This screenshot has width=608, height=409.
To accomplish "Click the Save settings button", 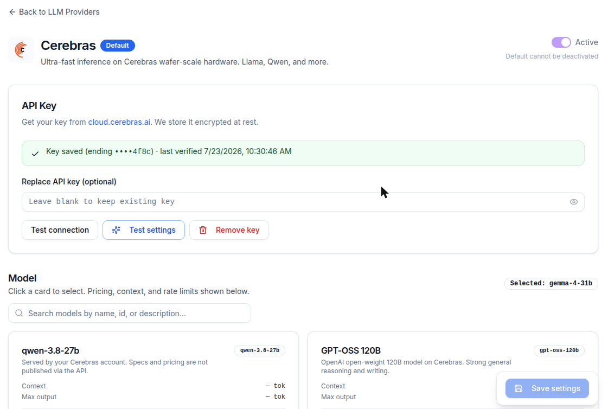I will [547, 388].
